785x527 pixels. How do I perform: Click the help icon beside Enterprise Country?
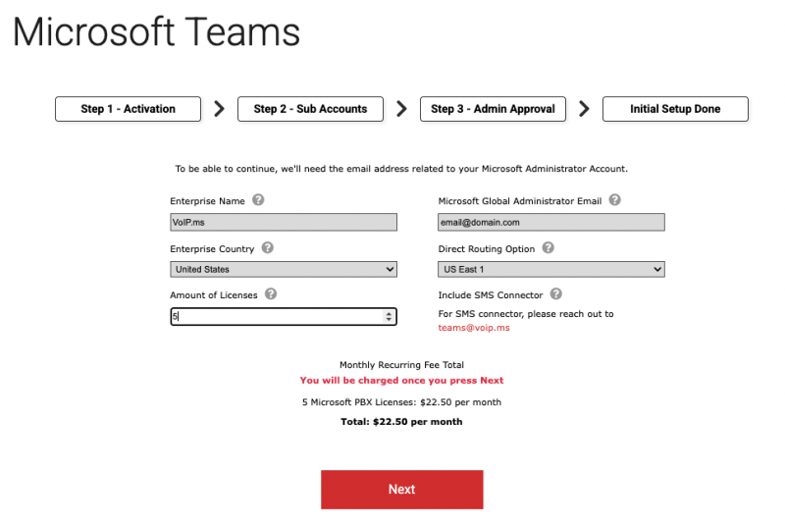coord(268,247)
